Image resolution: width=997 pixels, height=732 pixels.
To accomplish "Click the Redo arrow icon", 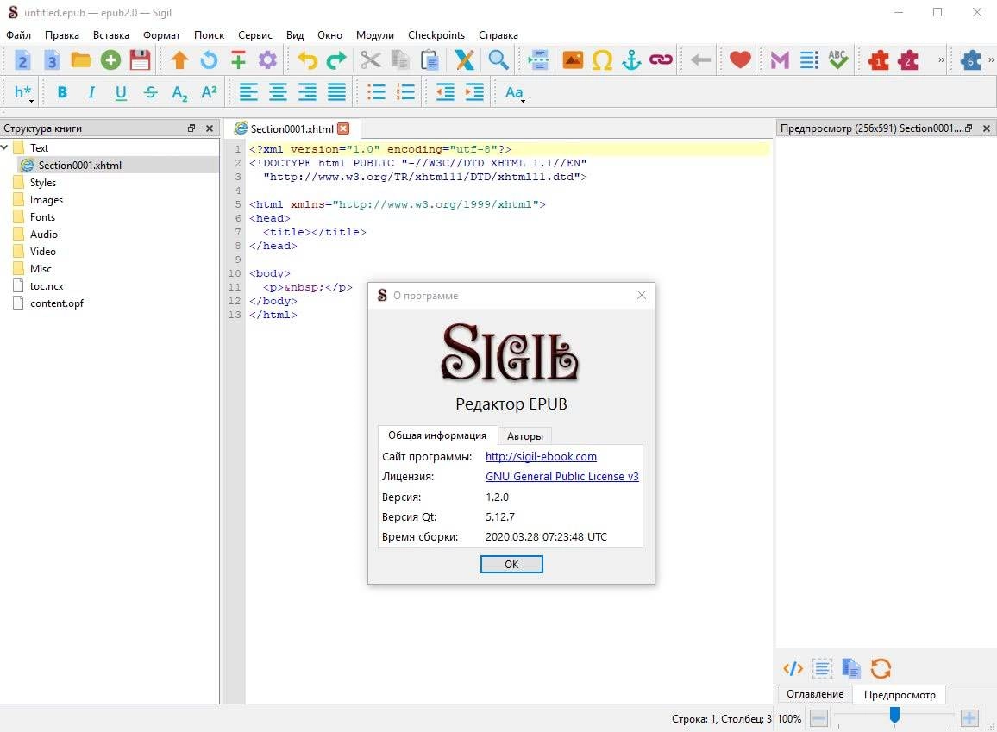I will pos(336,60).
